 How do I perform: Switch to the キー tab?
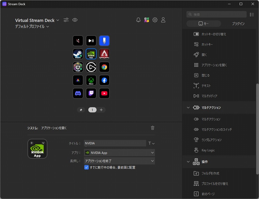click(204, 24)
